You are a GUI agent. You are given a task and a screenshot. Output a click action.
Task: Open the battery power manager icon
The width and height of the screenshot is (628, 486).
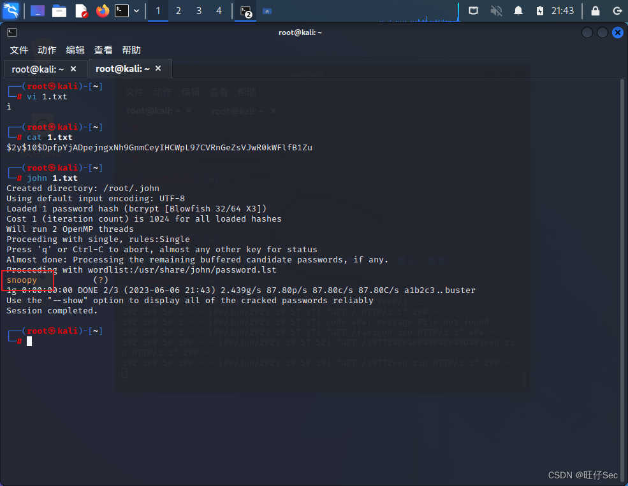point(540,11)
